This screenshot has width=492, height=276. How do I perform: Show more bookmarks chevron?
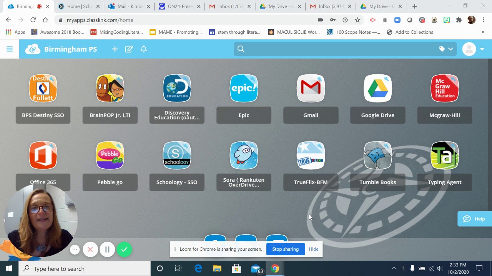point(483,32)
